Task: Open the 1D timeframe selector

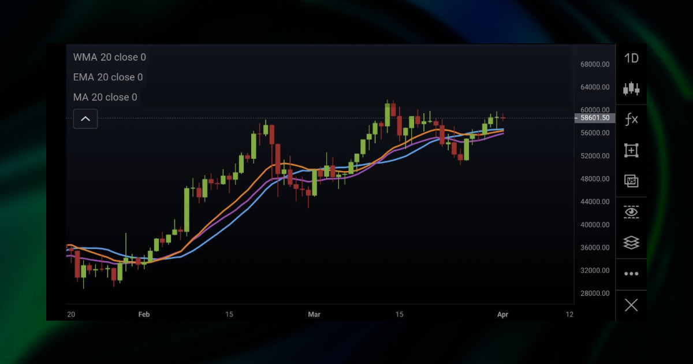Action: coord(631,58)
